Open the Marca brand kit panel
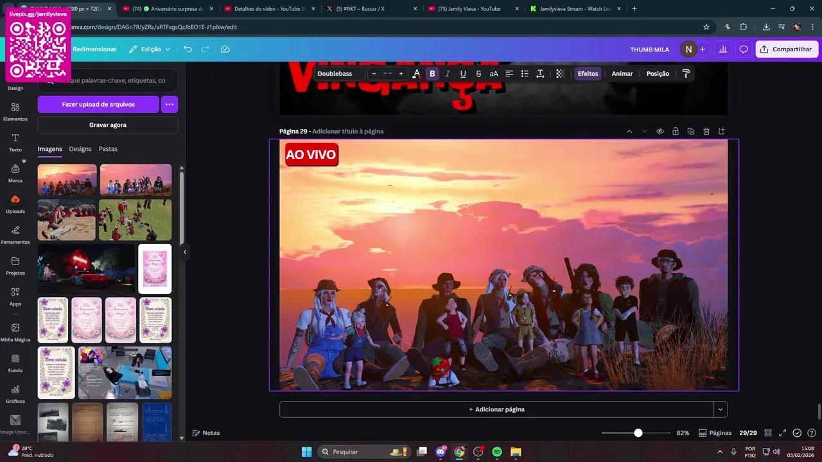Screen dimensions: 822x462 pos(15,173)
